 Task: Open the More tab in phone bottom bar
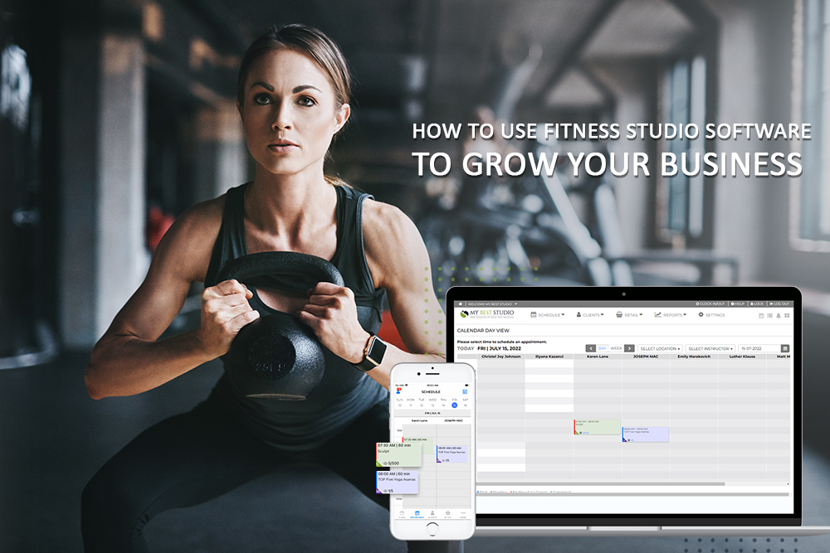point(463,514)
